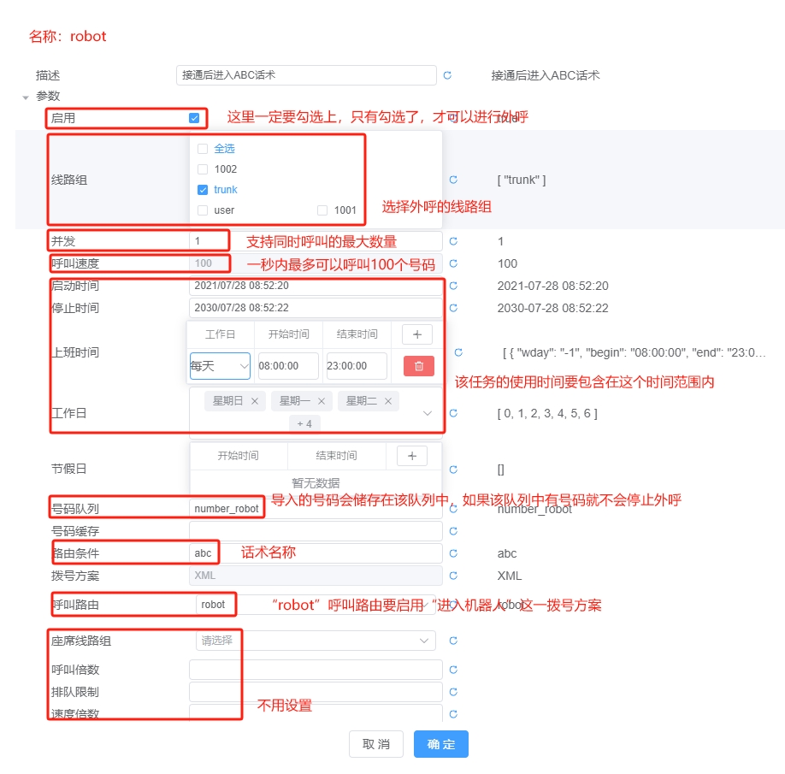Click the 取消 cancel button

(376, 744)
